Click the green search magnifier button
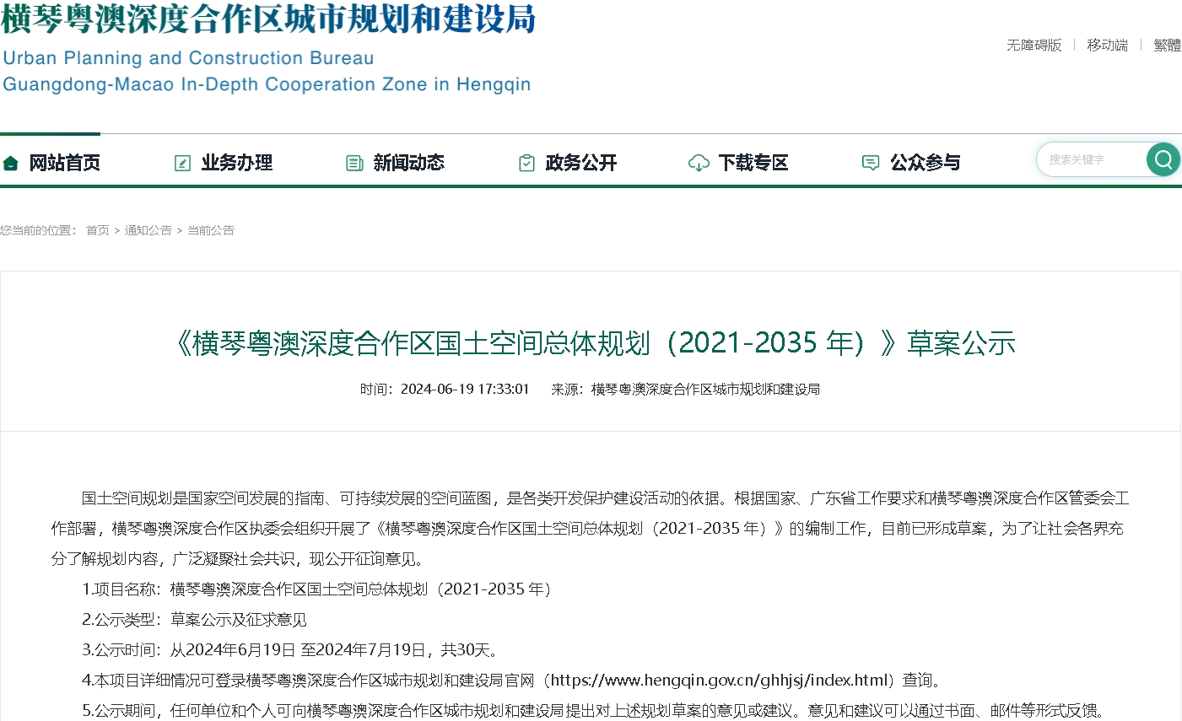This screenshot has width=1182, height=721. point(1163,159)
